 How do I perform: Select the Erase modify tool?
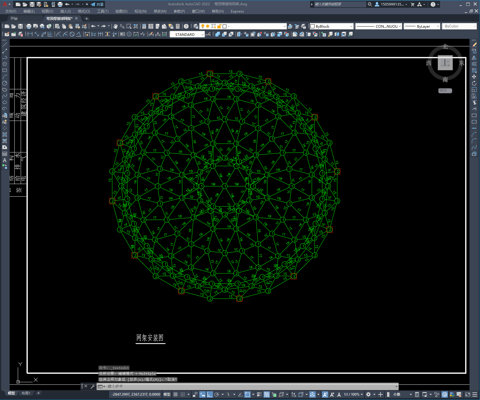(x=474, y=45)
